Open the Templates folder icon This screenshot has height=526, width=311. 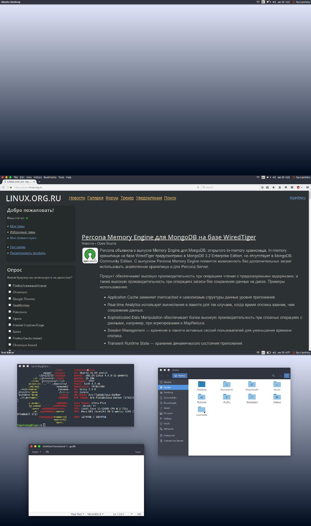(252, 397)
